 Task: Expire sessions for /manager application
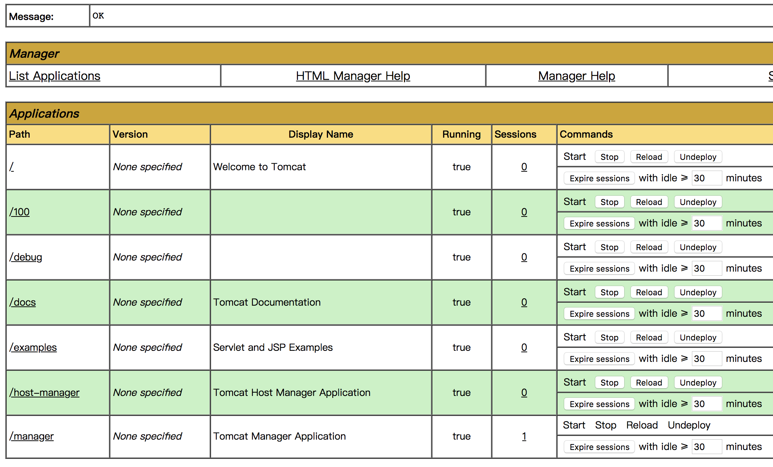(599, 447)
